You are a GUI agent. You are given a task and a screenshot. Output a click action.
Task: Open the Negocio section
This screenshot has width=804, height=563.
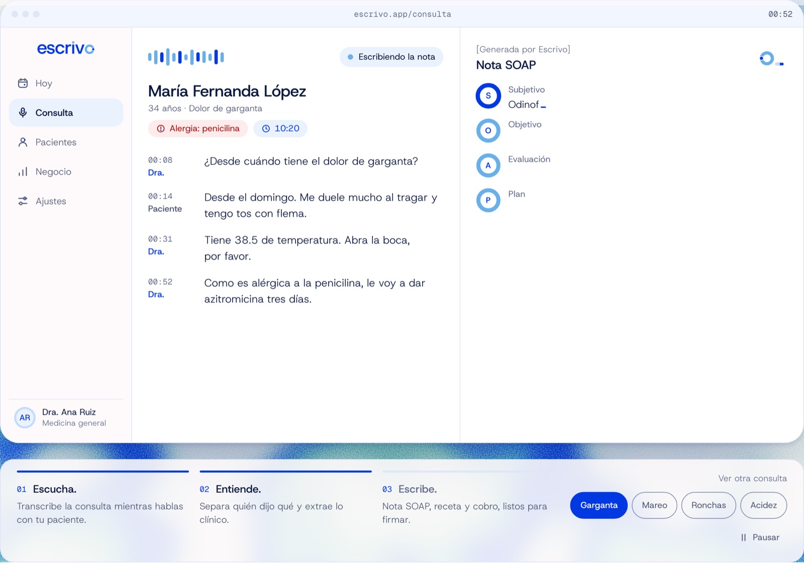coord(66,172)
